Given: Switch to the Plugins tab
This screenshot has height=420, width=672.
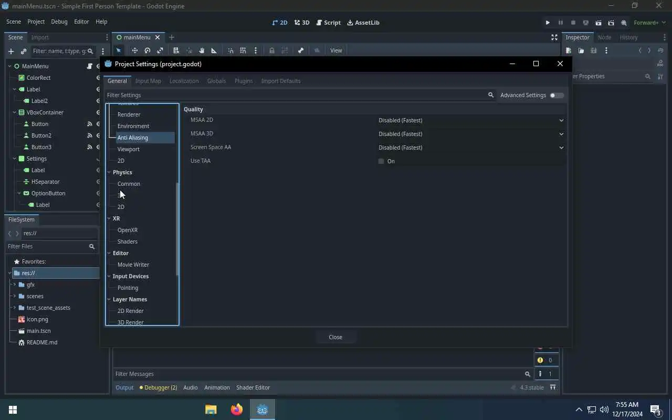Looking at the screenshot, I should coord(244,81).
